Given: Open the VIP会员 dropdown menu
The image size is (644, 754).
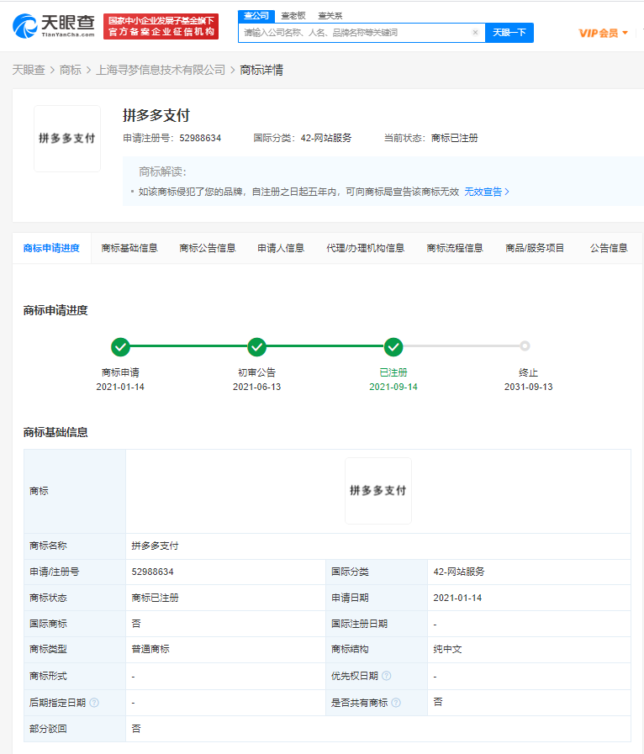Looking at the screenshot, I should (x=604, y=33).
